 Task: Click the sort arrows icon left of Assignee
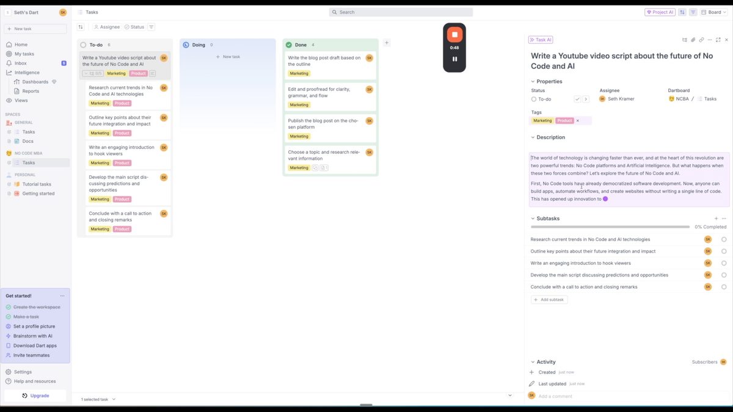coord(81,27)
